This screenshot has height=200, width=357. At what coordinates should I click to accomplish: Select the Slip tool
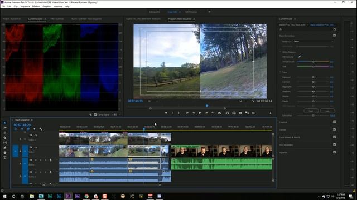5,143
